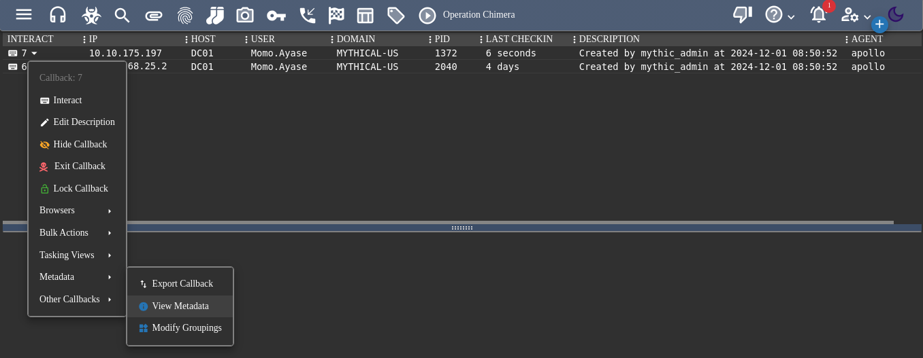
Task: Open the tags icon
Action: 395,15
